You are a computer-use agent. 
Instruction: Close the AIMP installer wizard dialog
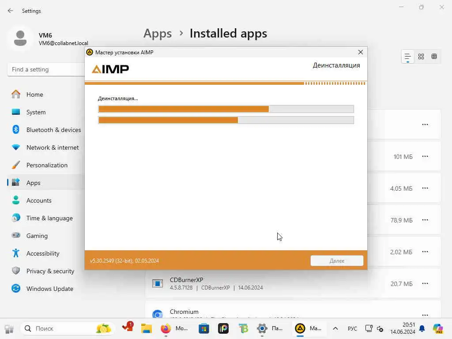[x=360, y=52]
